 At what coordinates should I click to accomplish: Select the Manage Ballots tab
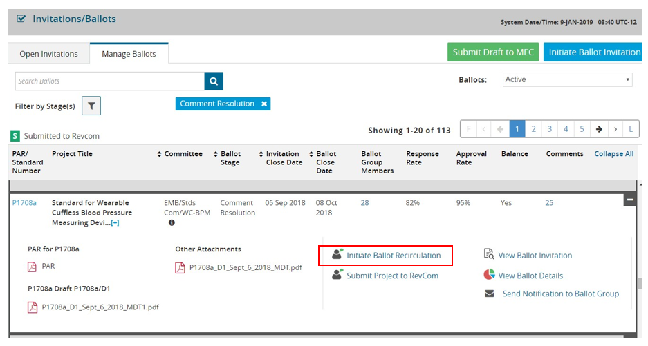[129, 54]
